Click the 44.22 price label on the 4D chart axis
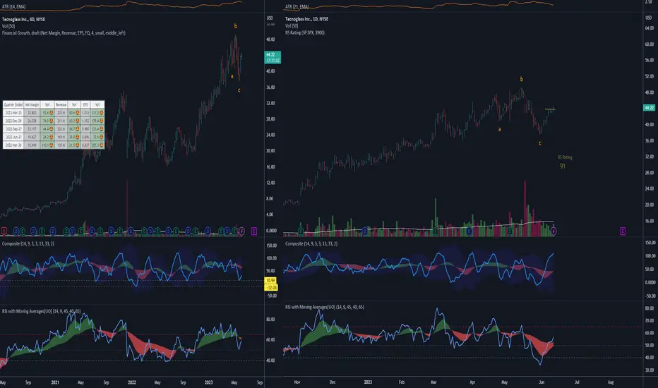The width and height of the screenshot is (658, 388). tap(273, 57)
